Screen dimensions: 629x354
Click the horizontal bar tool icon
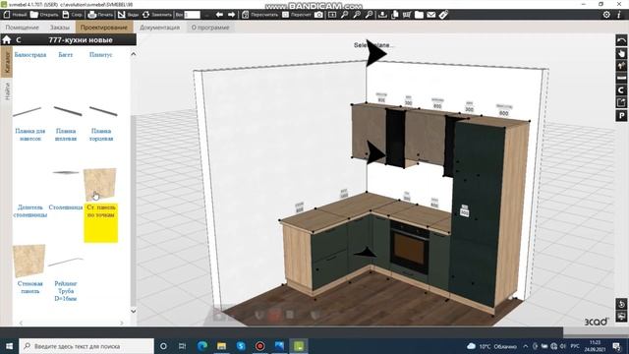(621, 78)
